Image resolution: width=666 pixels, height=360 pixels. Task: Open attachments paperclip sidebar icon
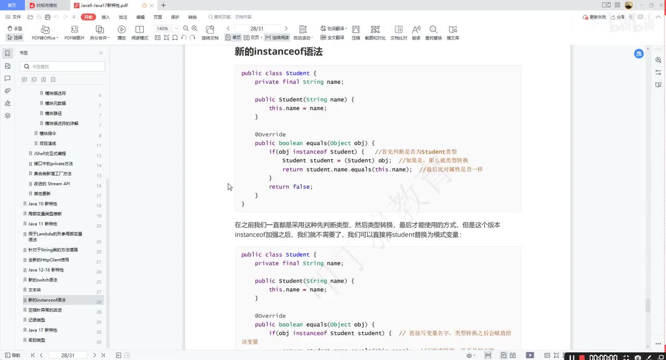click(7, 91)
